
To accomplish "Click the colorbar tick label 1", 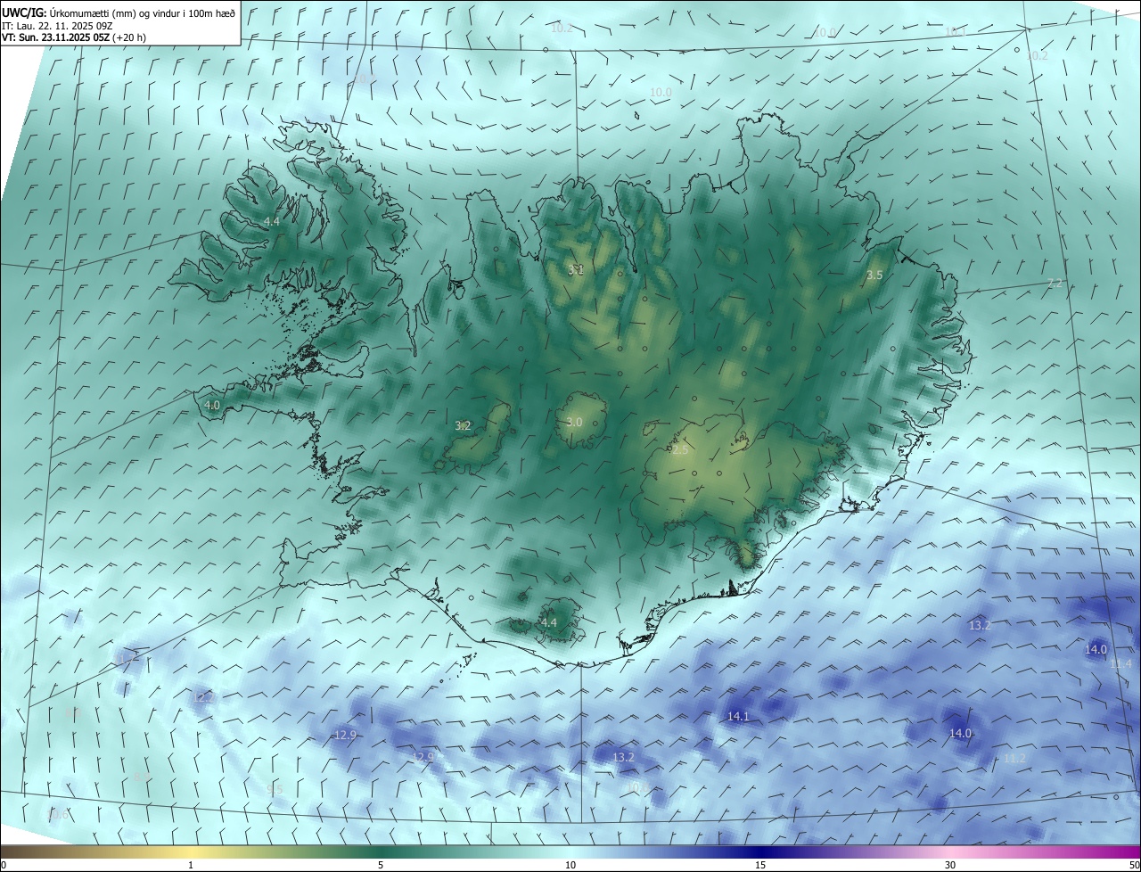I will pos(192,865).
